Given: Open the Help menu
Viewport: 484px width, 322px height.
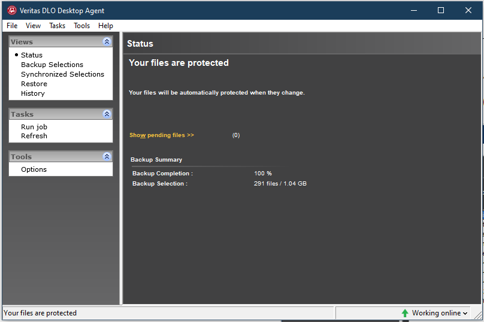Looking at the screenshot, I should point(105,26).
